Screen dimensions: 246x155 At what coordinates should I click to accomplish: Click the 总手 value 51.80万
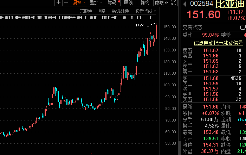[210, 120]
